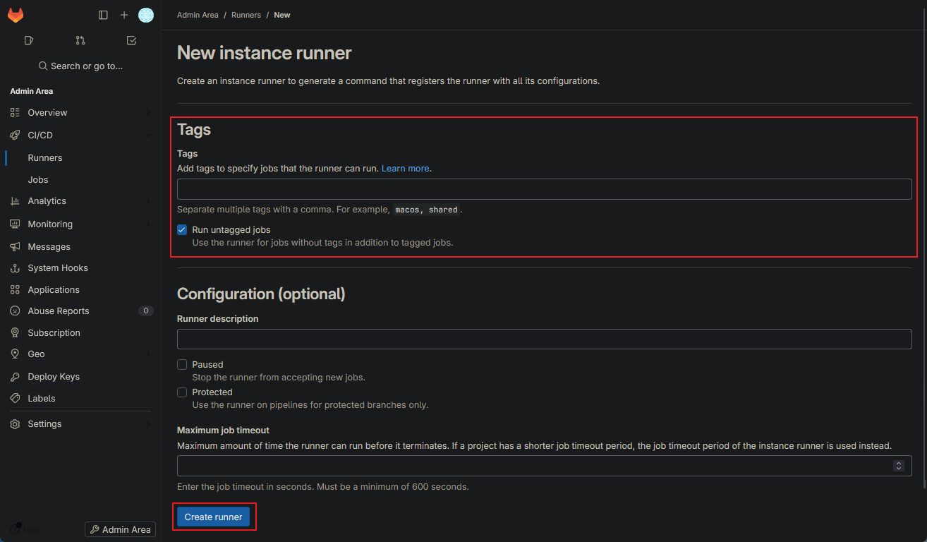
Task: Expand the Analytics section chevron
Action: point(148,201)
